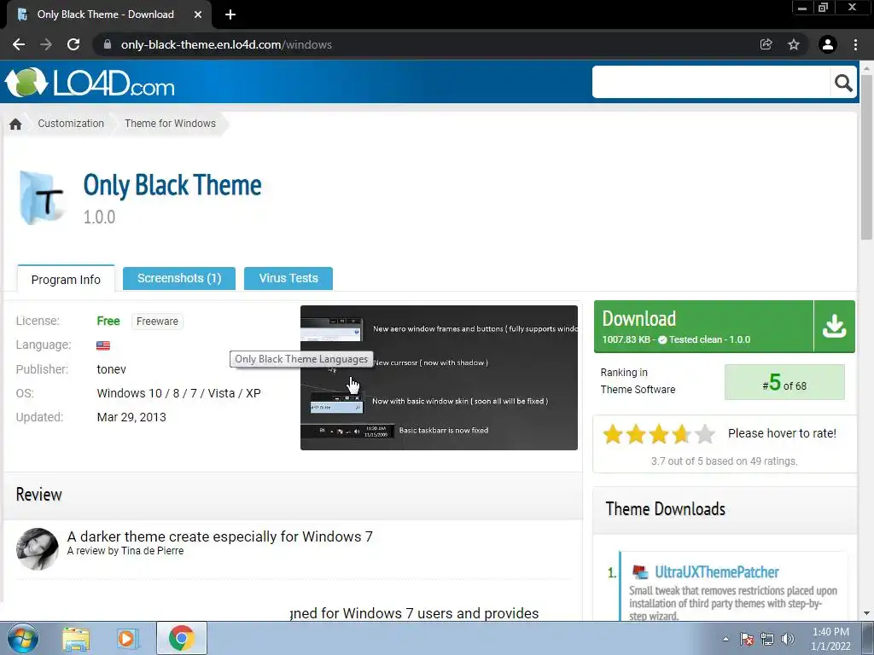
Task: Click the 'Ranking in Theme Software' label
Action: pyautogui.click(x=638, y=381)
